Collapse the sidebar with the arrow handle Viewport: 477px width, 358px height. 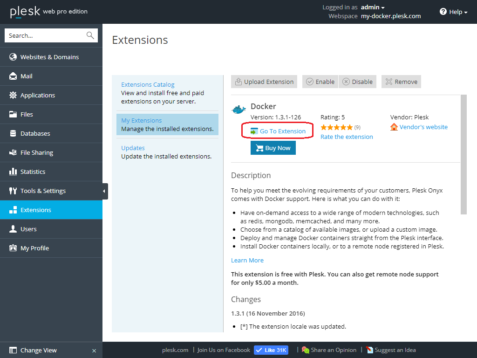[x=105, y=191]
